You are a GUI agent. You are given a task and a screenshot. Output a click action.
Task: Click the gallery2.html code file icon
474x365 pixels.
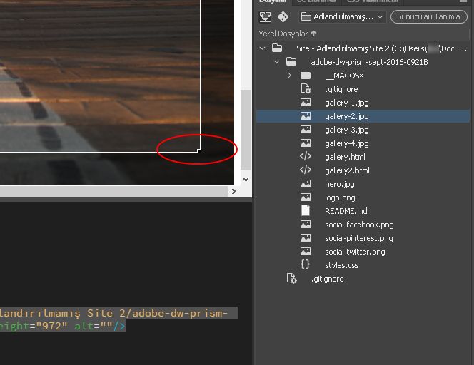pyautogui.click(x=306, y=170)
